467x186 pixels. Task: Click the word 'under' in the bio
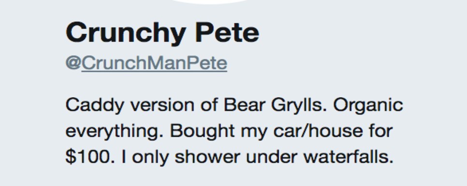[x=272, y=157]
